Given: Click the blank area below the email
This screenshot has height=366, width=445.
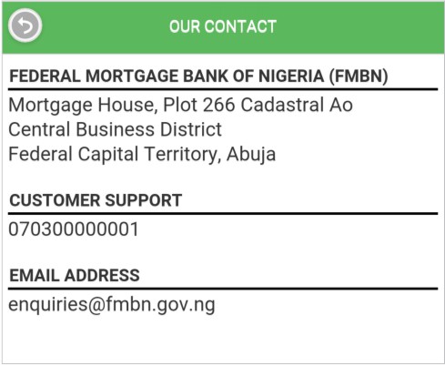Looking at the screenshot, I should (223, 340).
